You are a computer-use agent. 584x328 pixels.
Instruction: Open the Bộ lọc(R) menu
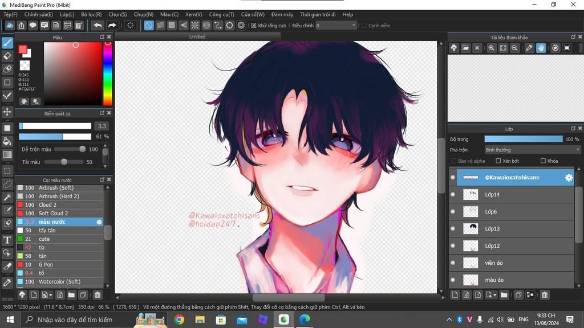92,14
